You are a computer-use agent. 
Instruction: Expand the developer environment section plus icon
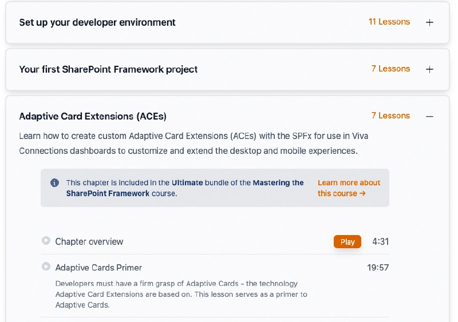pos(430,23)
